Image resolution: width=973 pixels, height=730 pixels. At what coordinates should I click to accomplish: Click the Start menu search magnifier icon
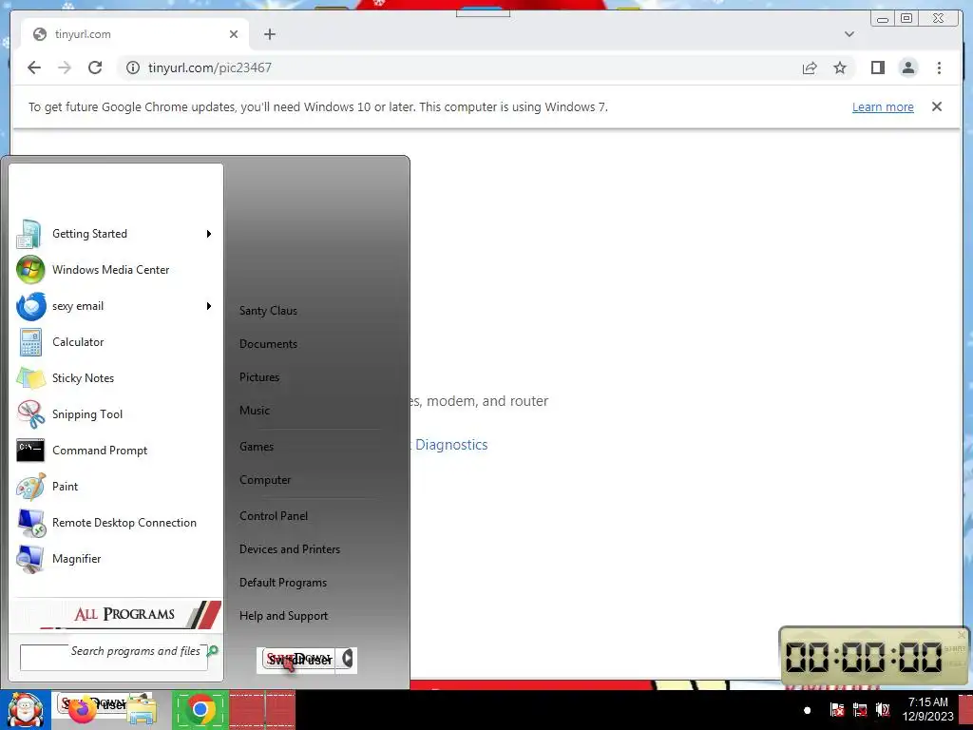tap(213, 650)
